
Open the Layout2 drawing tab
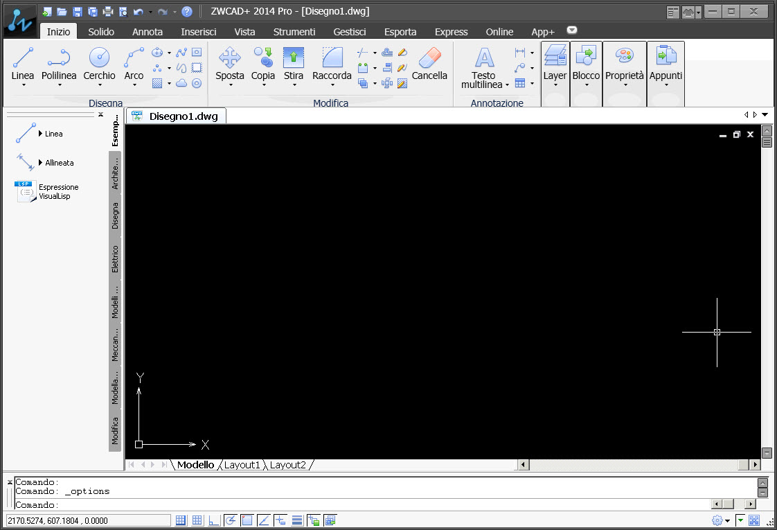pyautogui.click(x=288, y=465)
